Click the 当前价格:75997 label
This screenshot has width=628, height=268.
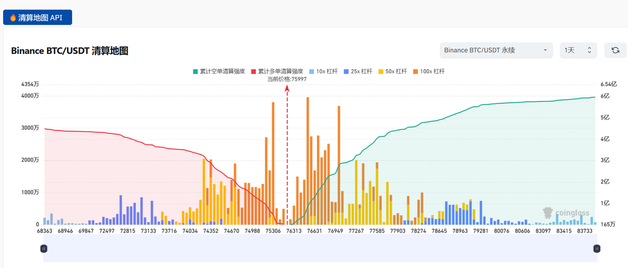tap(287, 79)
